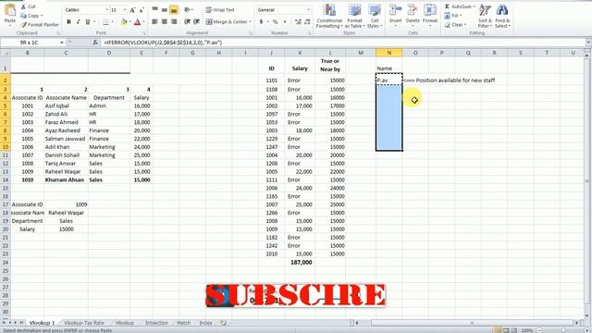
Task: Click Merge & Center button
Action: point(226,22)
